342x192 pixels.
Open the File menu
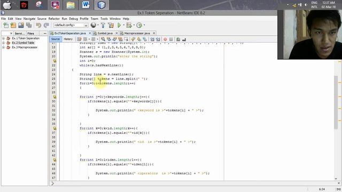pos(4,19)
